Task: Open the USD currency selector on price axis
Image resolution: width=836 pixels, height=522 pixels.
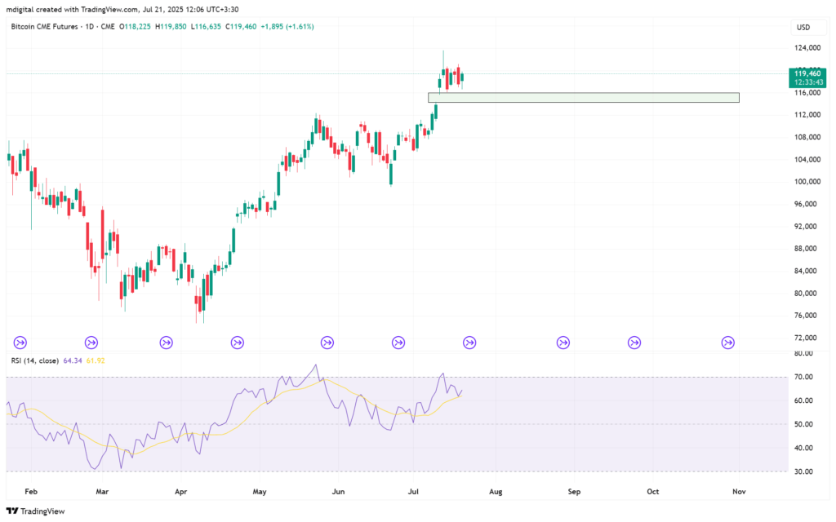Action: click(x=803, y=27)
